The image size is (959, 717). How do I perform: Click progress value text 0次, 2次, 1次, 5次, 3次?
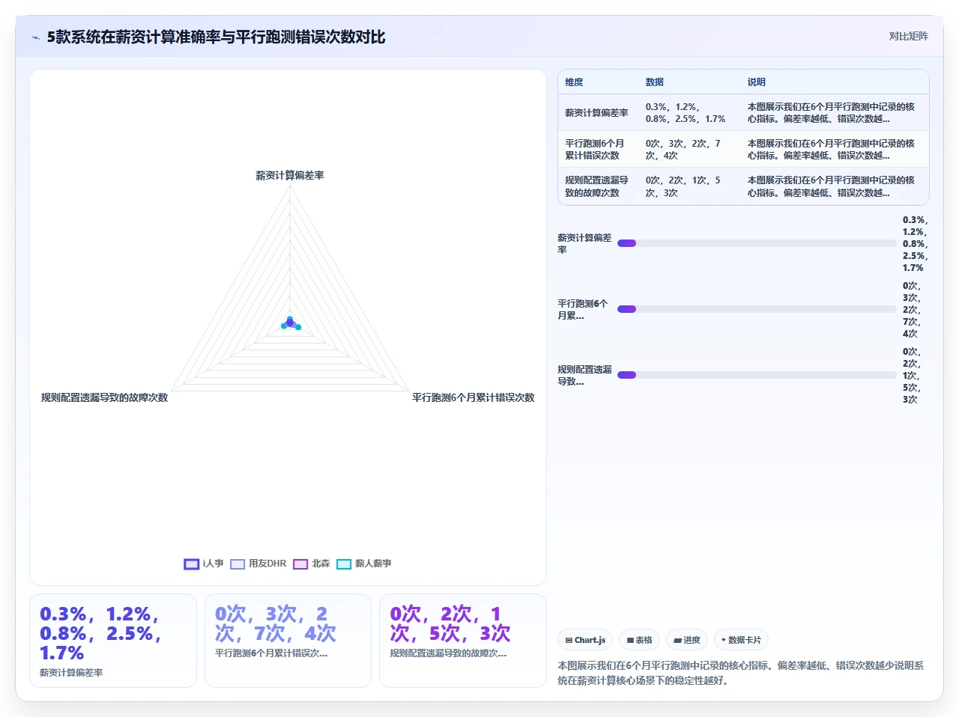point(911,376)
